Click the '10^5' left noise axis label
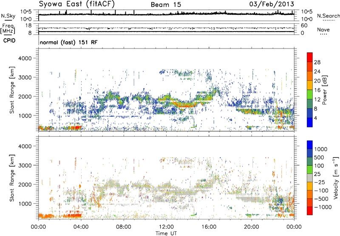This screenshot has height=236, width=340. click(x=26, y=12)
